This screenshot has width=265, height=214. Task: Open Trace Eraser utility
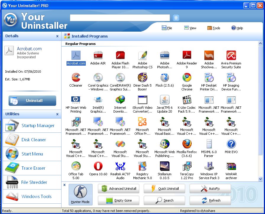pyautogui.click(x=32, y=168)
